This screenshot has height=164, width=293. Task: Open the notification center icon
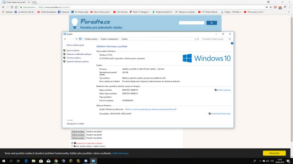288,161
